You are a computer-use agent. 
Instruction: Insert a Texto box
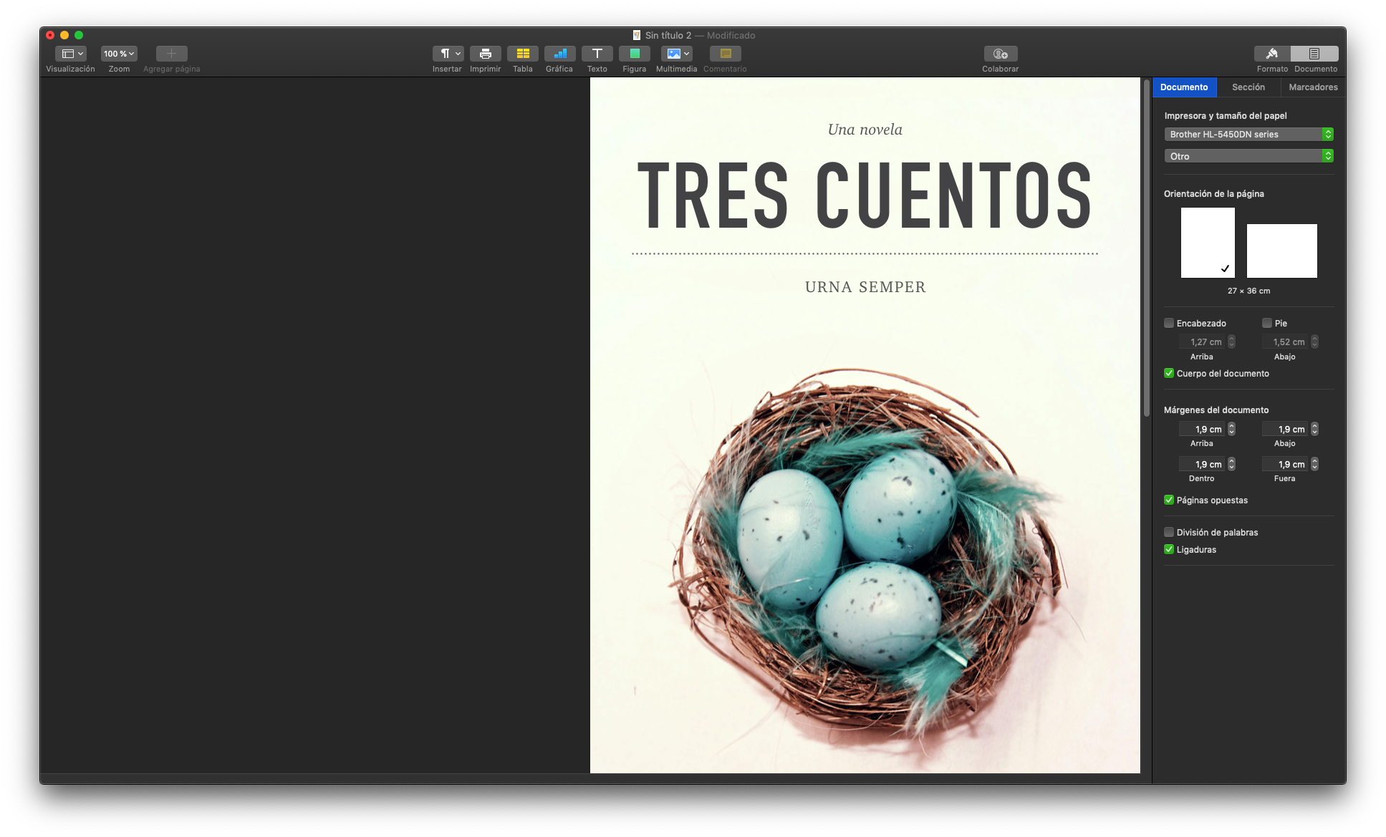point(597,54)
